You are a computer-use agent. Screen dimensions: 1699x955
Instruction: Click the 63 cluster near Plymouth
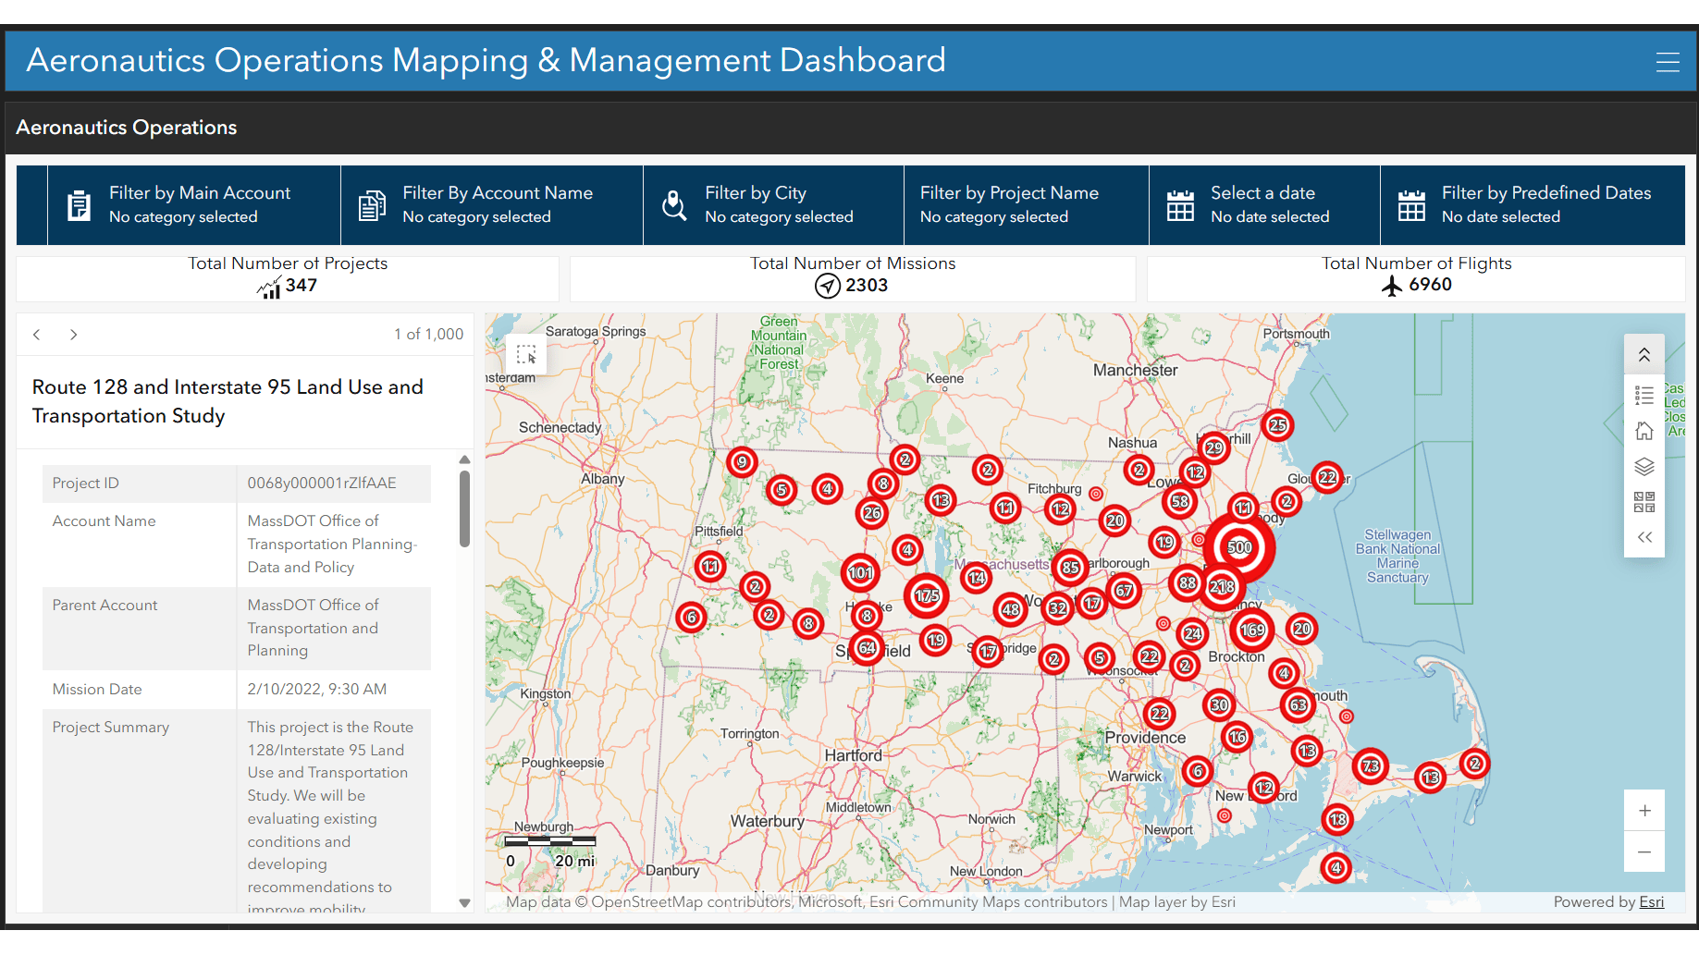1299,705
